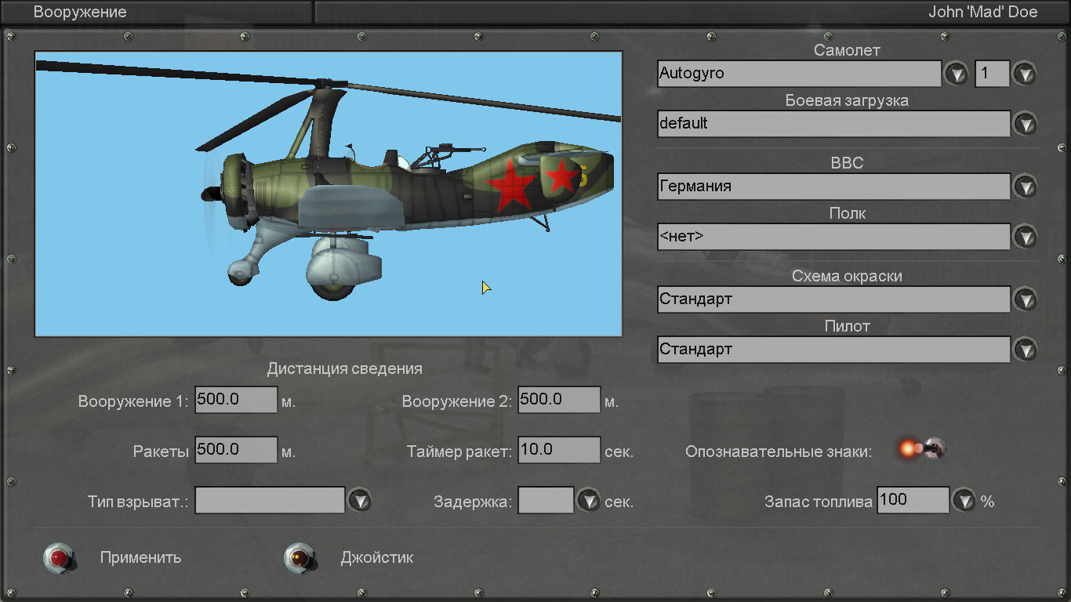This screenshot has width=1071, height=602.
Task: Open the Запас топлива fuel dropdown arrow
Action: click(964, 500)
